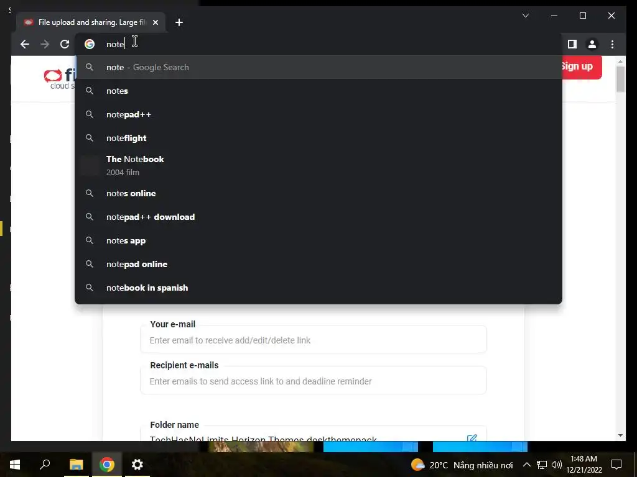Choose the 'notepad online' suggestion

click(318, 264)
